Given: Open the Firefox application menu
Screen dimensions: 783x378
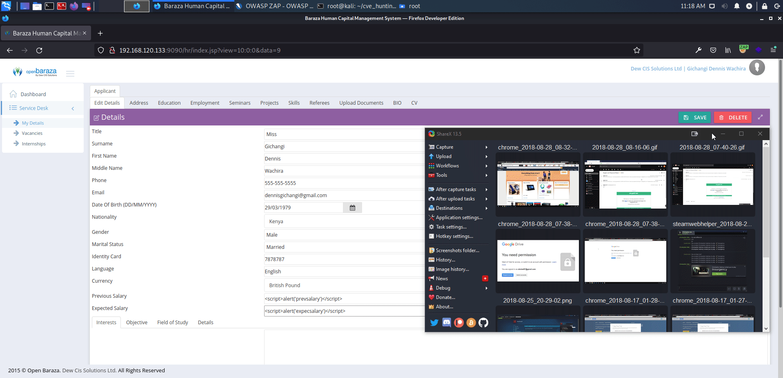Looking at the screenshot, I should [773, 50].
